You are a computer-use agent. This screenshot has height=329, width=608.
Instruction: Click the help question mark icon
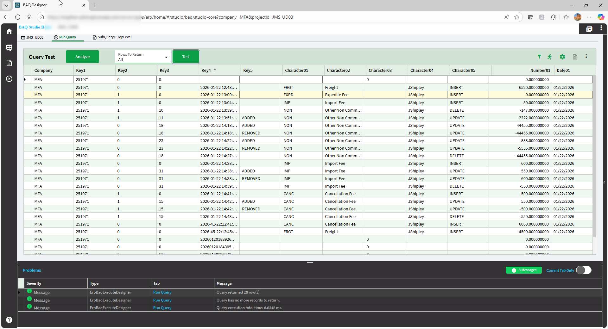[x=9, y=320]
